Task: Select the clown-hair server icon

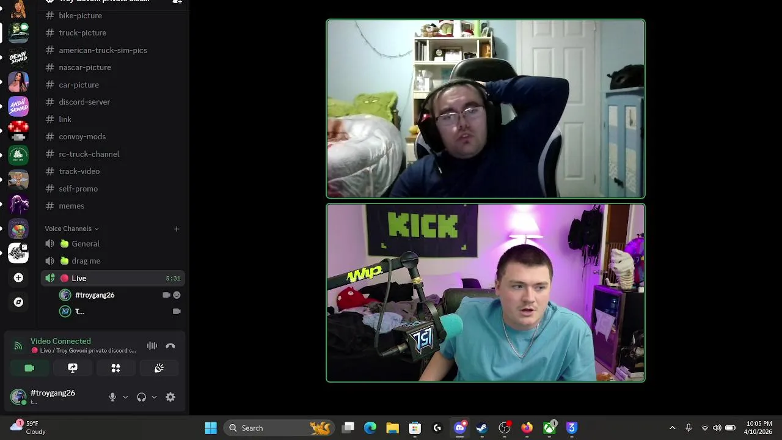Action: pyautogui.click(x=18, y=229)
